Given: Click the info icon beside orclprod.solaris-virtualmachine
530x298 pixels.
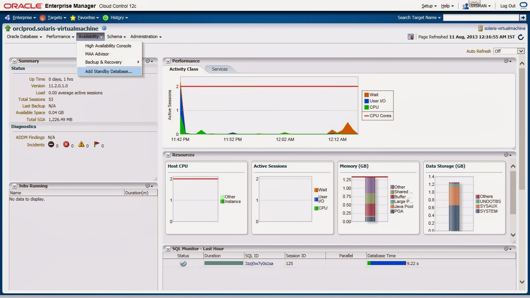Looking at the screenshot, I should (104, 28).
